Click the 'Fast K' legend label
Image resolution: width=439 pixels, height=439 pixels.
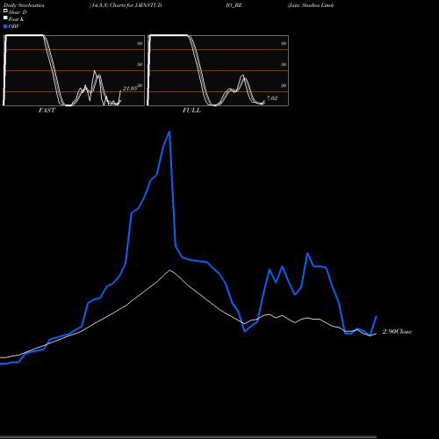point(17,19)
